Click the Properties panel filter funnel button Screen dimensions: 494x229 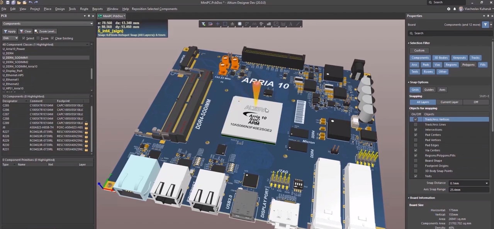pos(486,25)
